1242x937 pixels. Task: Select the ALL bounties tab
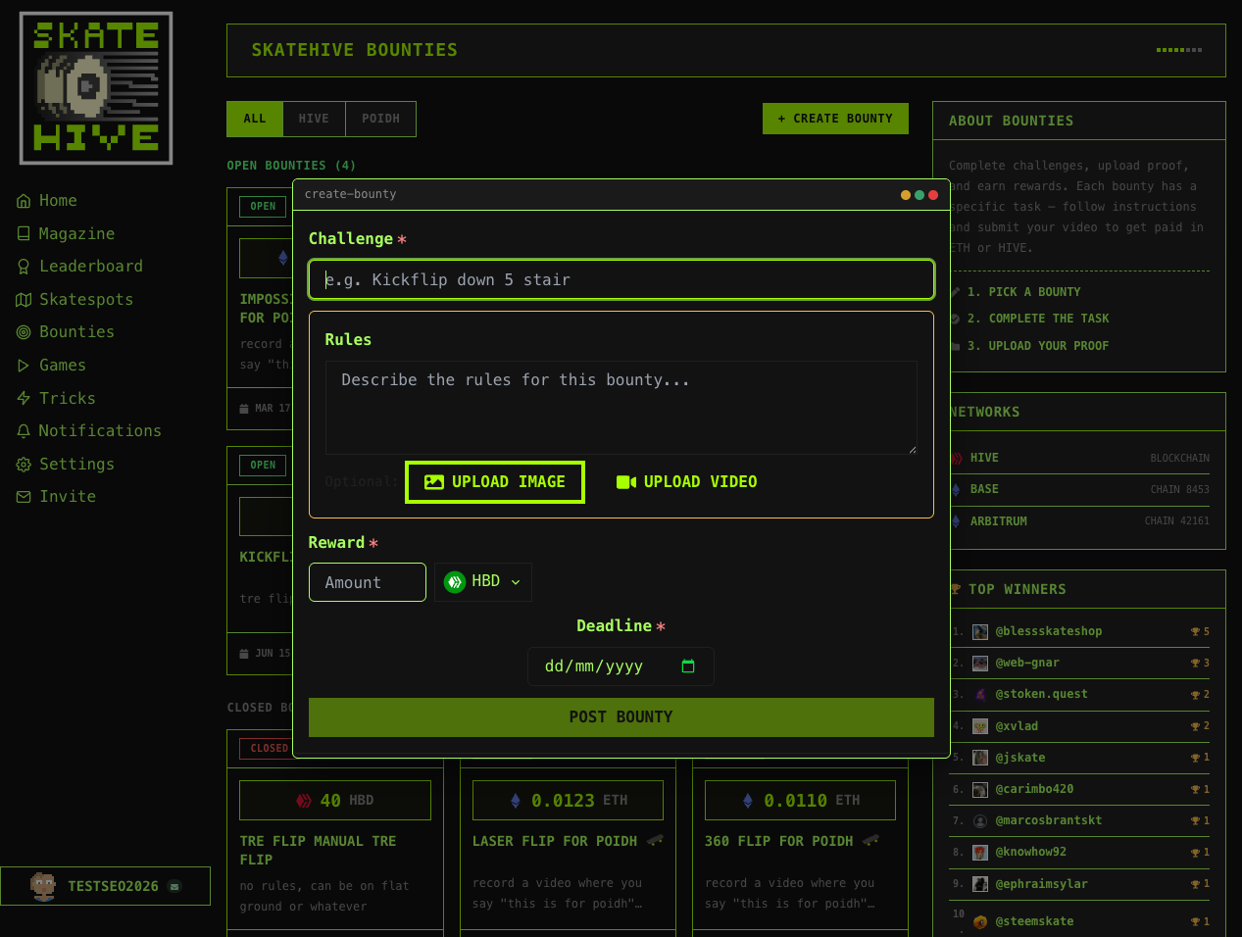coord(255,119)
